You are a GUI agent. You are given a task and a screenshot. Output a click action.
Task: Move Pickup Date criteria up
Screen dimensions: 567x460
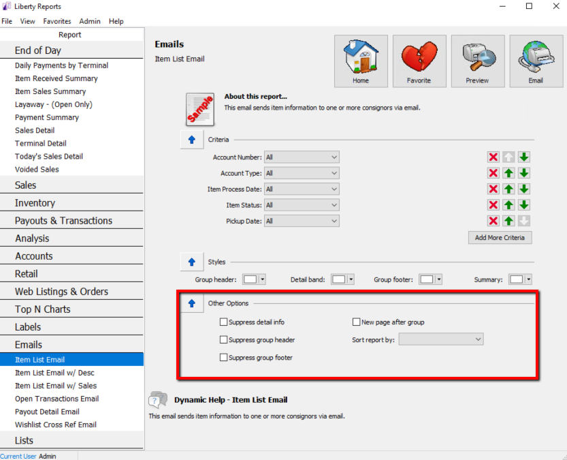508,221
